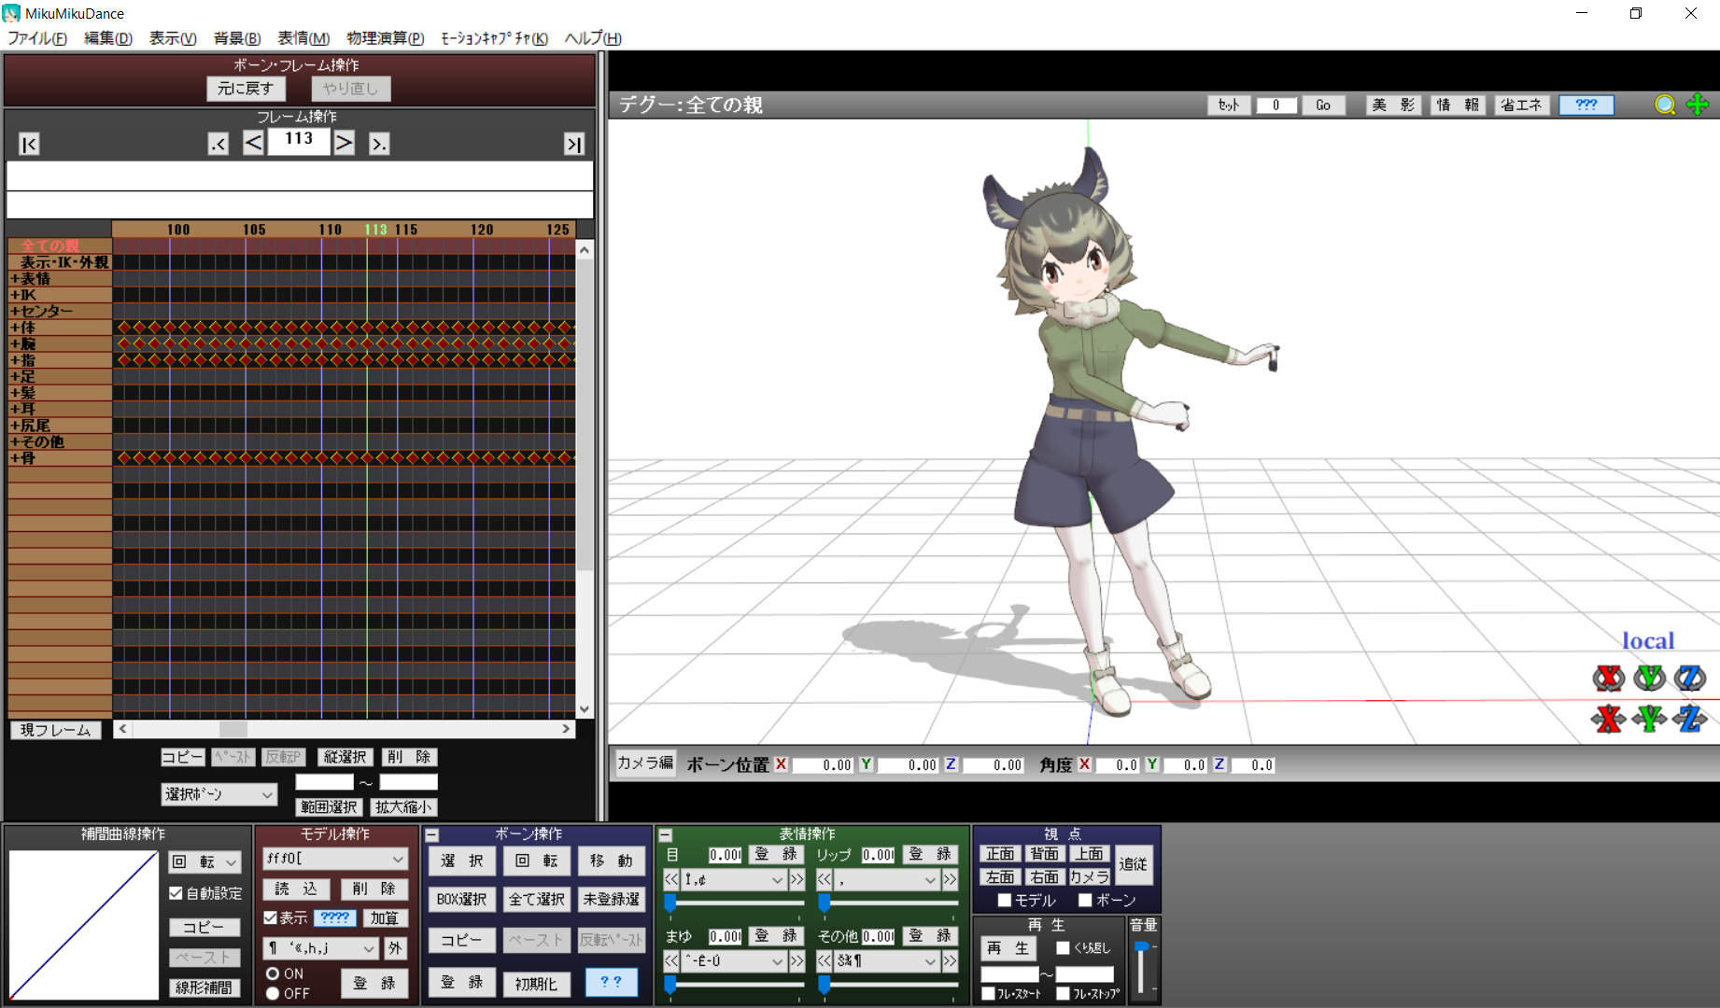
Task: Click the red X rotate axis icon
Action: (1608, 678)
